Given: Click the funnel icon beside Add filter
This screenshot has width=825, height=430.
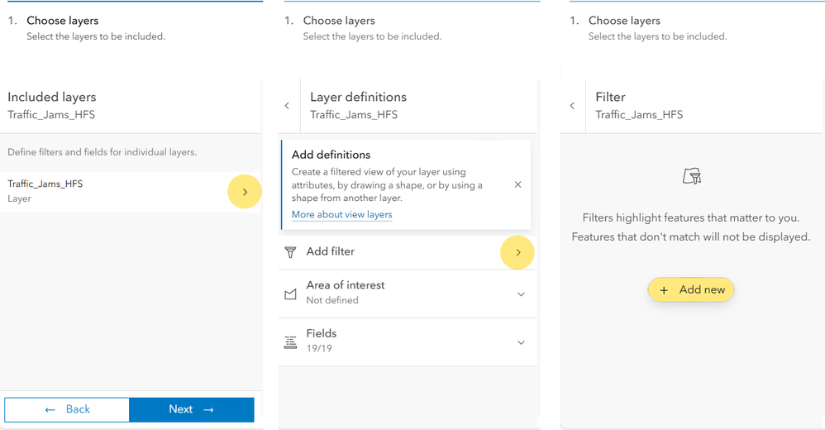Looking at the screenshot, I should (290, 252).
